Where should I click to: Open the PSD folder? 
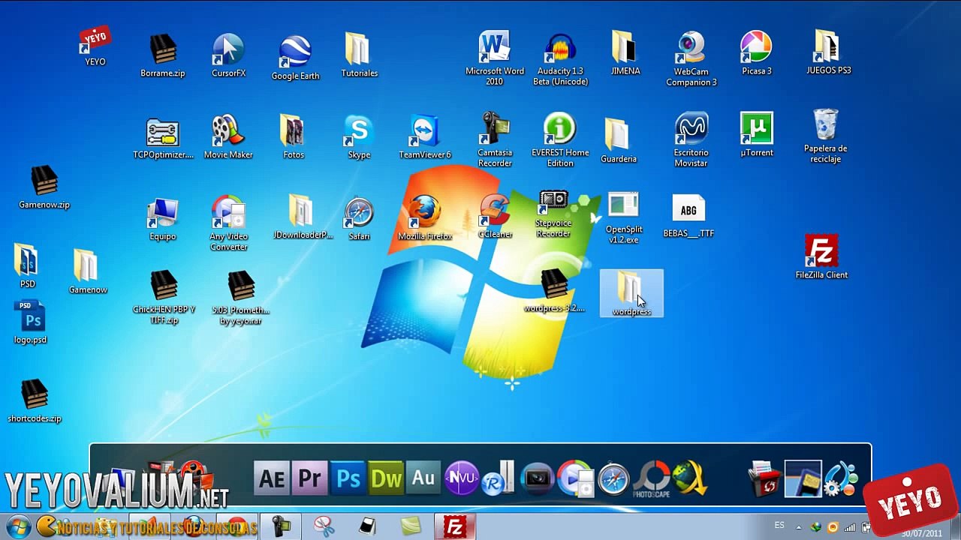tap(27, 265)
